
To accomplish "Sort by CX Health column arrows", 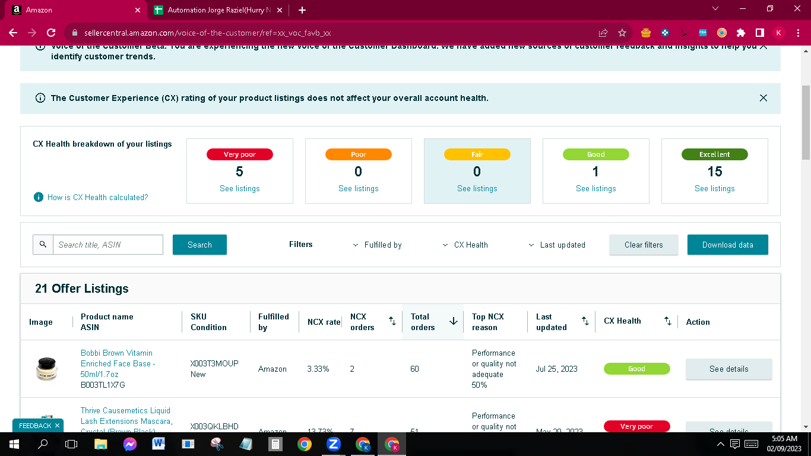I will click(x=668, y=321).
